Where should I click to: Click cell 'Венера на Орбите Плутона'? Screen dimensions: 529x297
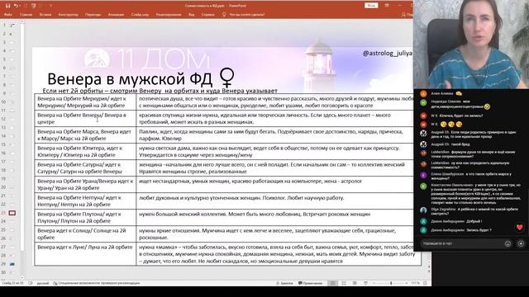[x=85, y=218]
